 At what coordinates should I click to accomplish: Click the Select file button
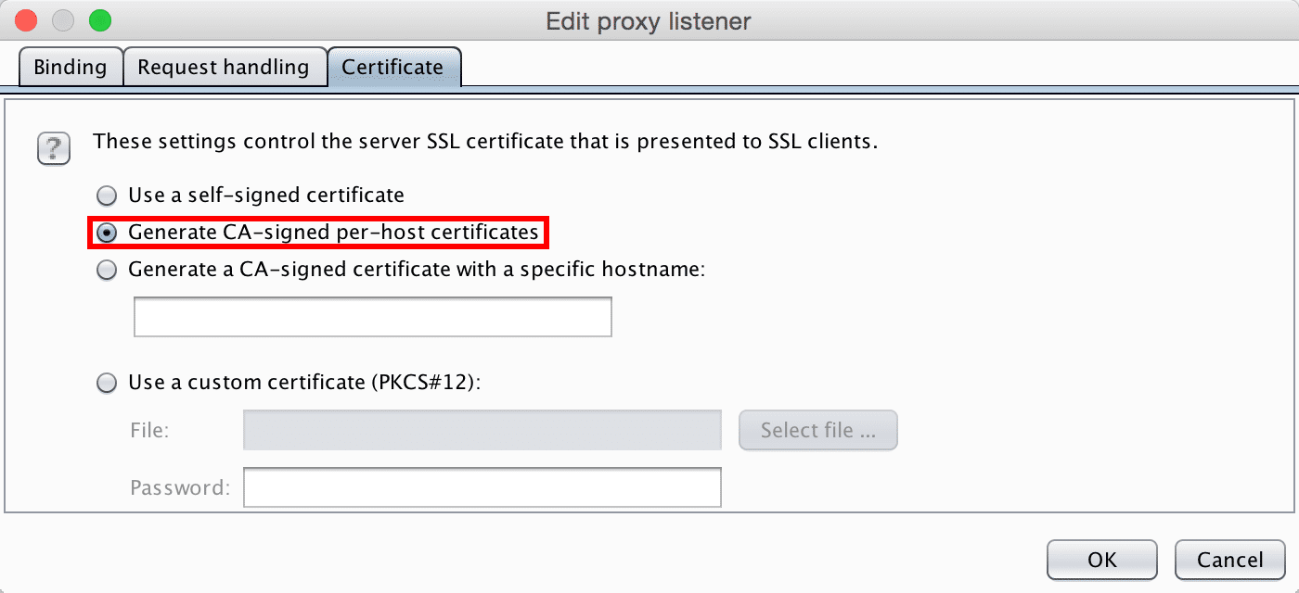[x=818, y=430]
